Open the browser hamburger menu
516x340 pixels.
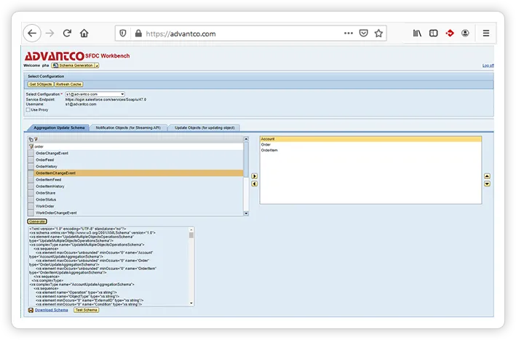(486, 33)
